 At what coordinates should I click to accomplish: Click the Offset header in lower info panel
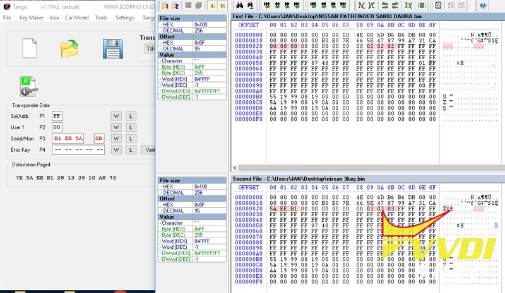coord(192,198)
